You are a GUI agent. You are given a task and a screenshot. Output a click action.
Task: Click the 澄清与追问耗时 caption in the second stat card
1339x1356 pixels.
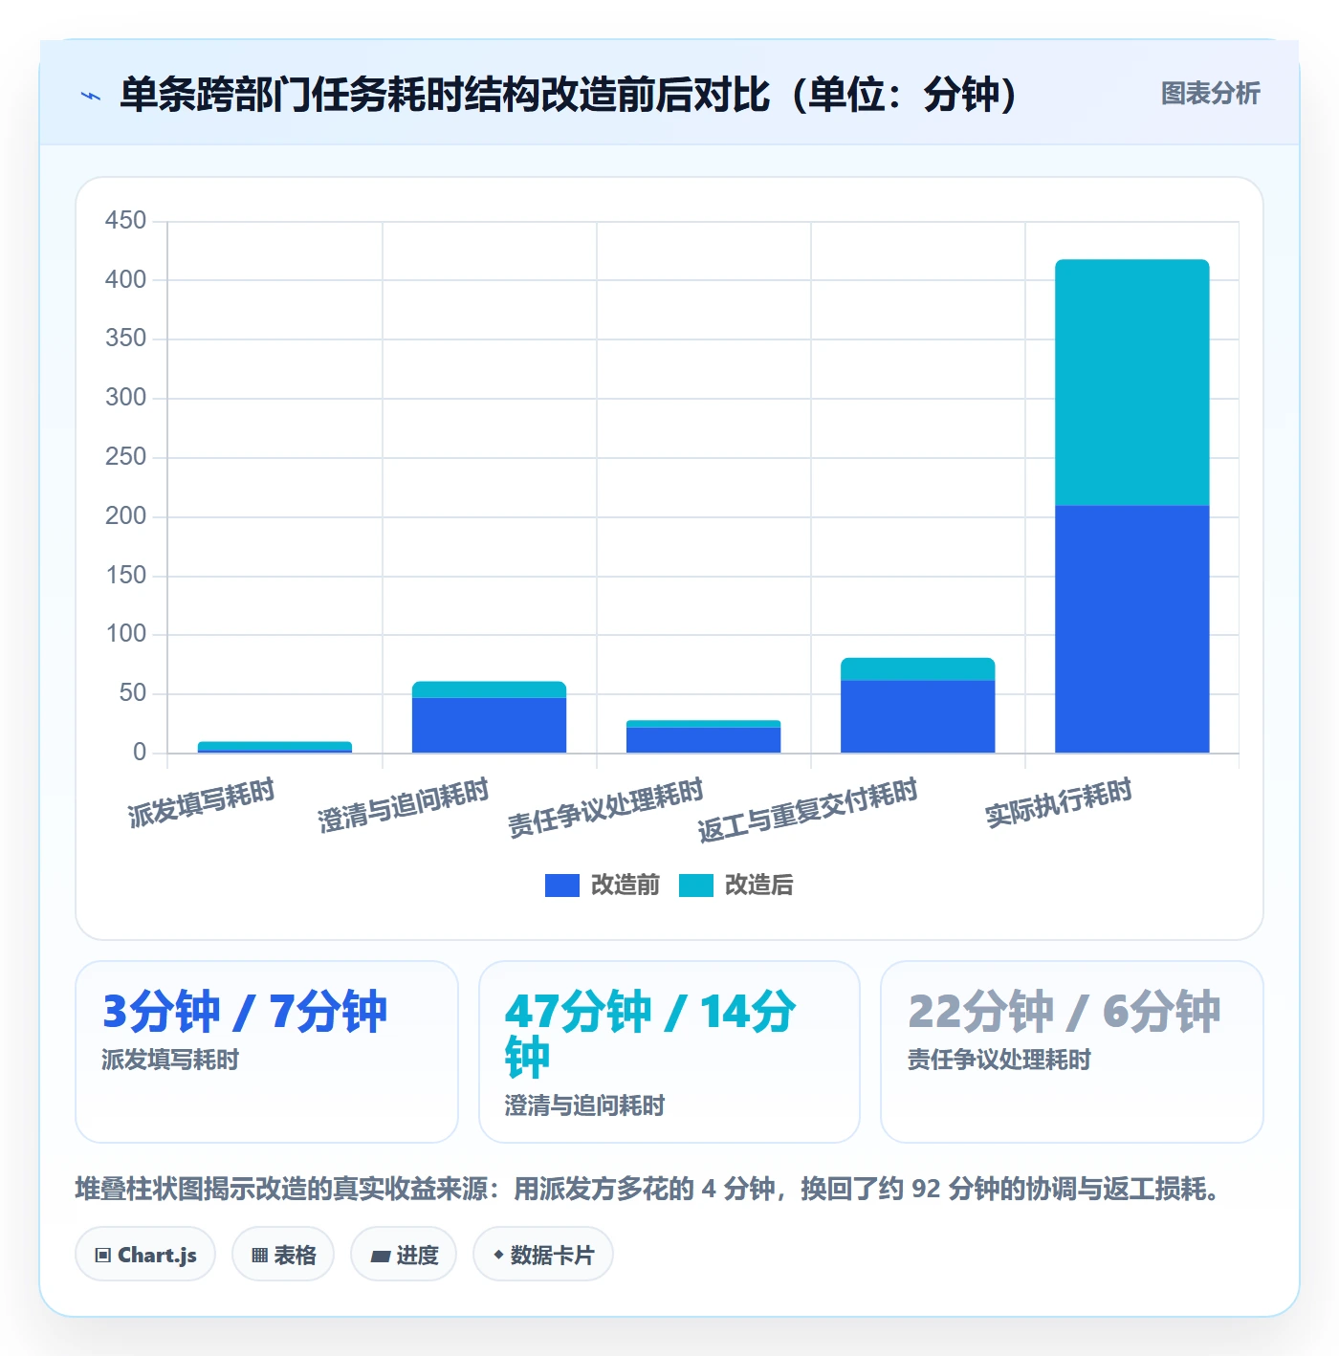point(585,1105)
